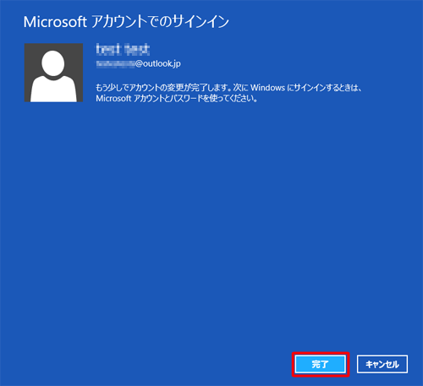
Task: Click the 'Microsoft アカウントでのサインイン' heading
Action: coord(126,22)
